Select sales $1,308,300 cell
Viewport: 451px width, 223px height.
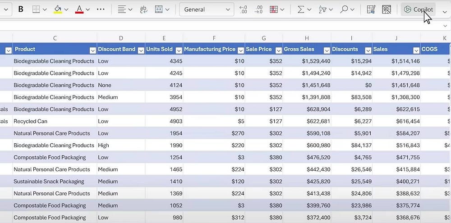pyautogui.click(x=396, y=97)
